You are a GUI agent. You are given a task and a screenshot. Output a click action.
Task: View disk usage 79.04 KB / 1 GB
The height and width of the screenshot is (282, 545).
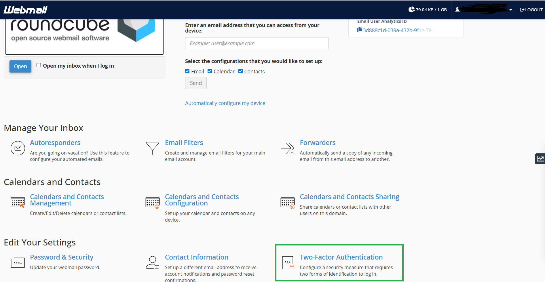click(x=428, y=10)
